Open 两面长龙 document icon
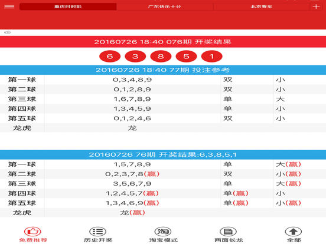326x244 pixels. (x=229, y=232)
